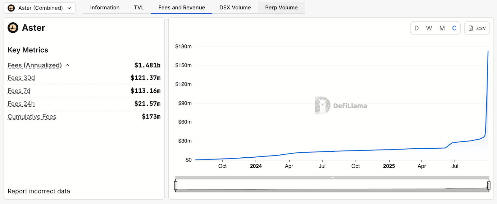This screenshot has height=204, width=497.
Task: Switch to the TVL tab
Action: (139, 8)
